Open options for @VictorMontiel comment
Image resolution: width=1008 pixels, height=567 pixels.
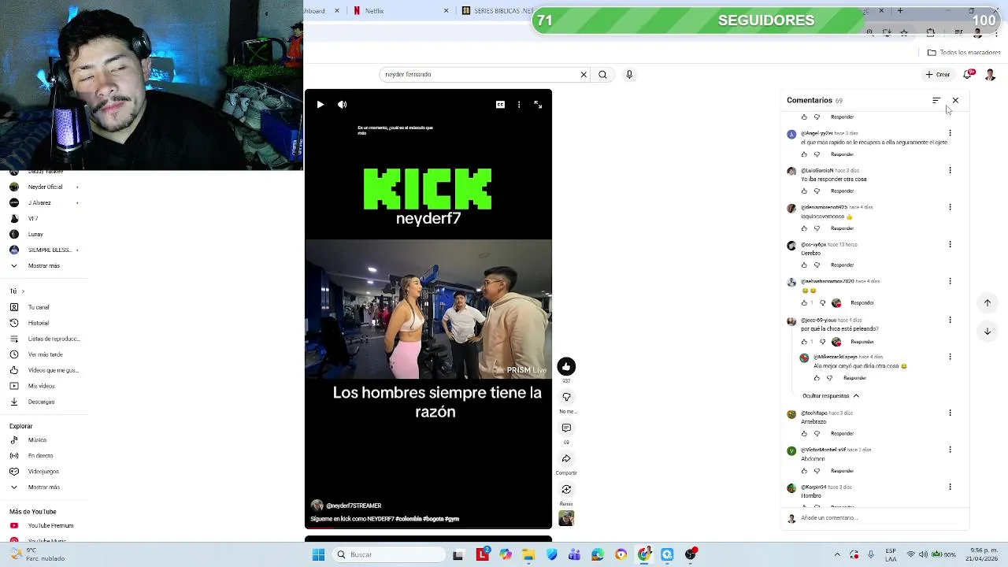950,450
